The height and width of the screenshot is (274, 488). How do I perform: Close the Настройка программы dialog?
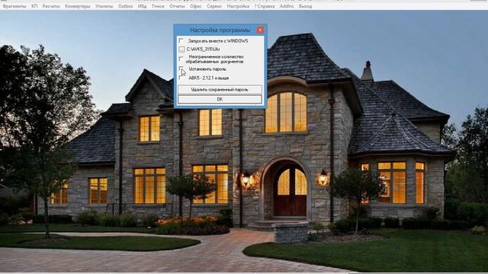point(260,30)
